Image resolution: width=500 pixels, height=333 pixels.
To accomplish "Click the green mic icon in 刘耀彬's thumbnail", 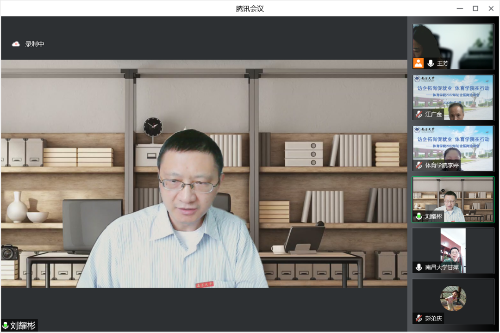I will click(x=419, y=216).
